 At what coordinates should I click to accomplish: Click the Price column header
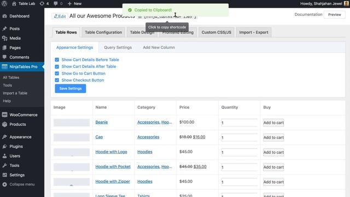click(x=184, y=107)
